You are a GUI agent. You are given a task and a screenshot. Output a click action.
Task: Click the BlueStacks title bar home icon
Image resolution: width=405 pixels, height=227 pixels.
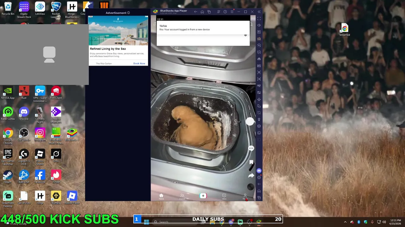(202, 12)
